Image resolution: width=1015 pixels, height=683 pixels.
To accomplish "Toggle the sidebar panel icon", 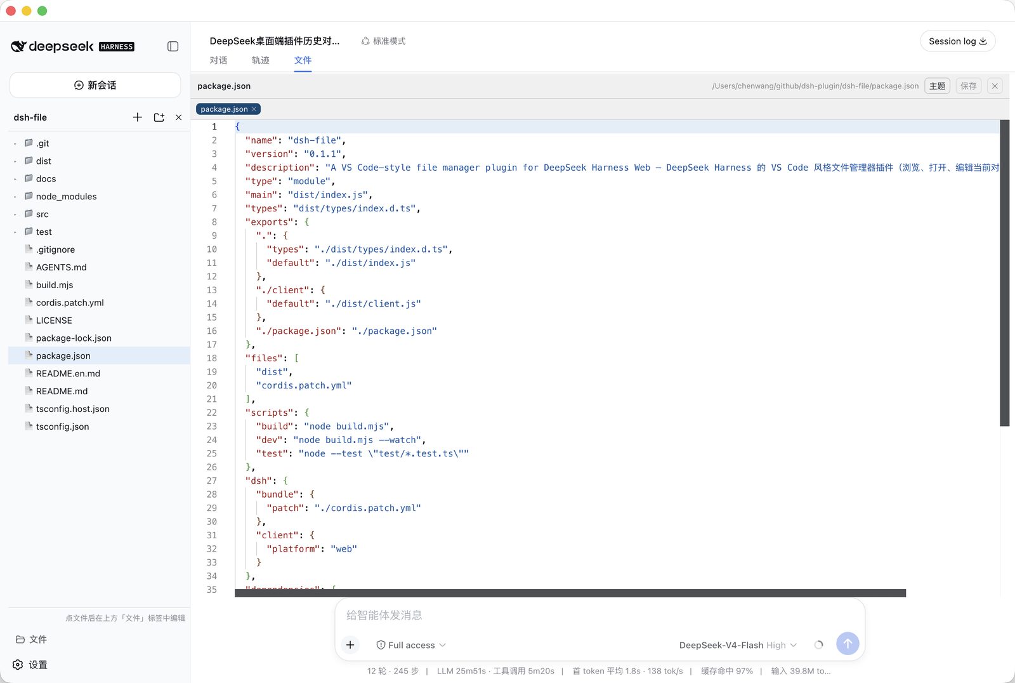I will (x=173, y=46).
